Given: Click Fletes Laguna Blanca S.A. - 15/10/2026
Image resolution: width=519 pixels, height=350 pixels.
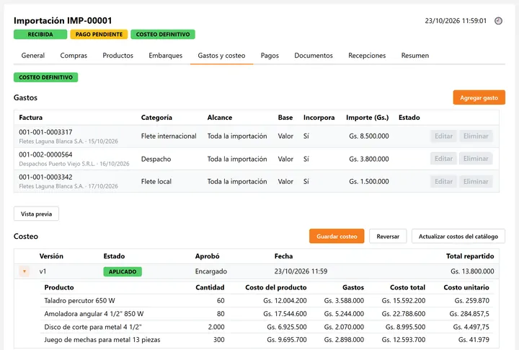Looking at the screenshot, I should tap(68, 141).
